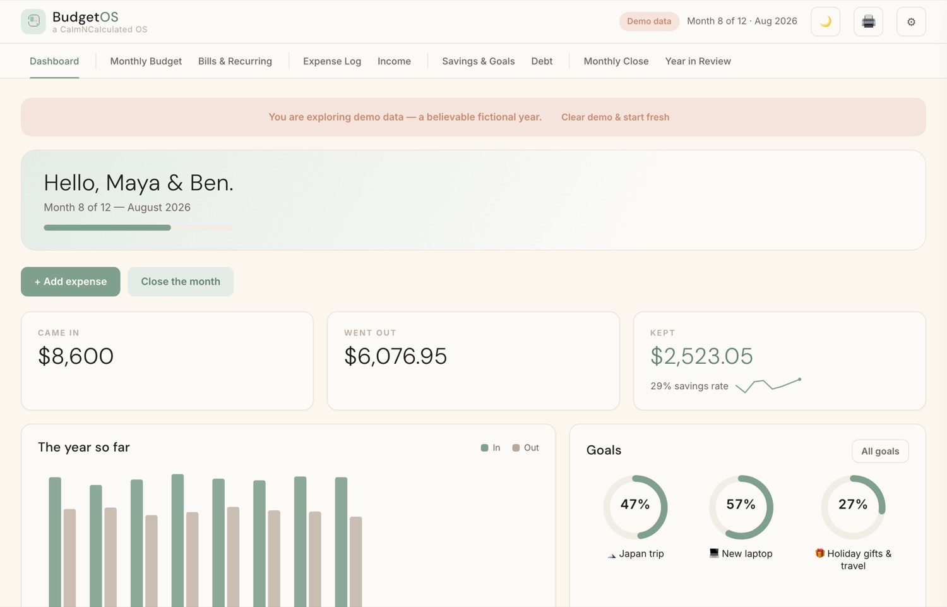Click the printer icon button
Screen dimensions: 947x607
(868, 21)
